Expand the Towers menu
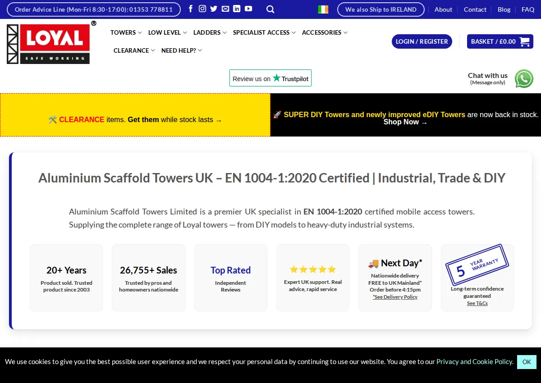The image size is (541, 383). tap(126, 32)
